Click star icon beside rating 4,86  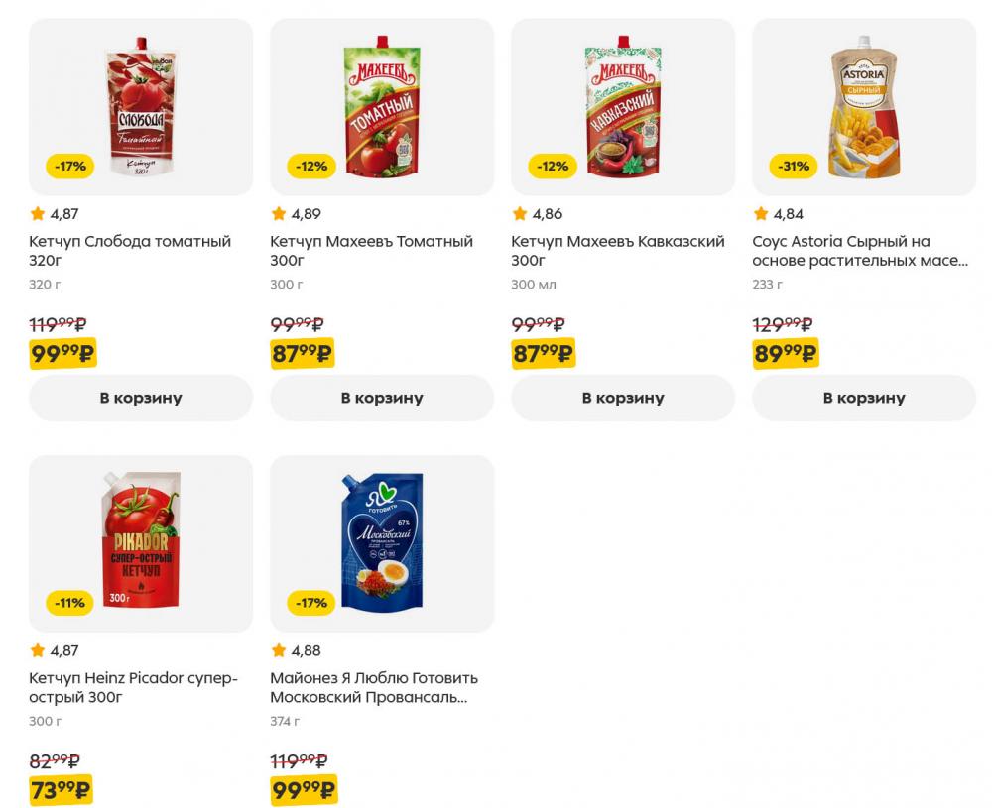tap(520, 214)
